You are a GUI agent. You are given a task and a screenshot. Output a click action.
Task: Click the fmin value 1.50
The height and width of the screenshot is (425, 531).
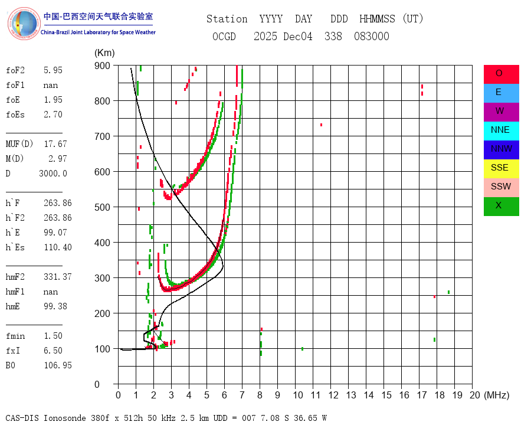(53, 336)
